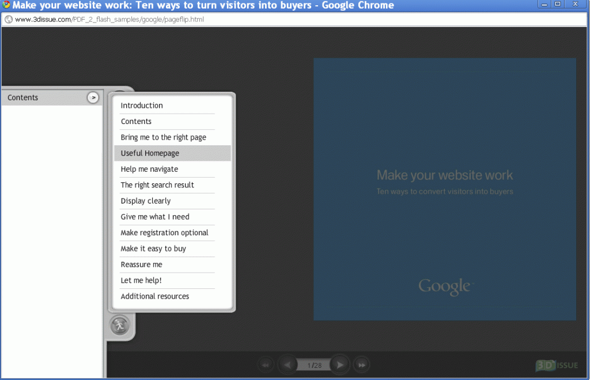The width and height of the screenshot is (590, 380).
Task: Click the Contents panel header
Action: (52, 97)
